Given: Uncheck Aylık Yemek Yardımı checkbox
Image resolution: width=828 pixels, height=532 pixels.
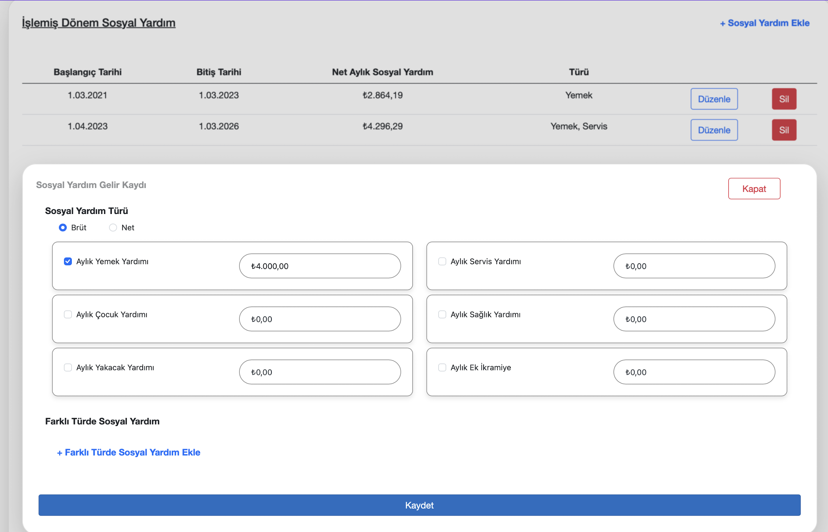Looking at the screenshot, I should tap(68, 261).
